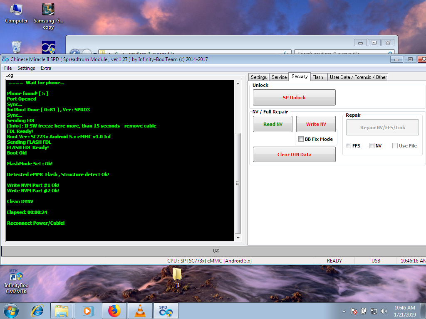Click 'Reconnect Power/Cable!' log line
This screenshot has height=319, width=426.
coord(36,223)
